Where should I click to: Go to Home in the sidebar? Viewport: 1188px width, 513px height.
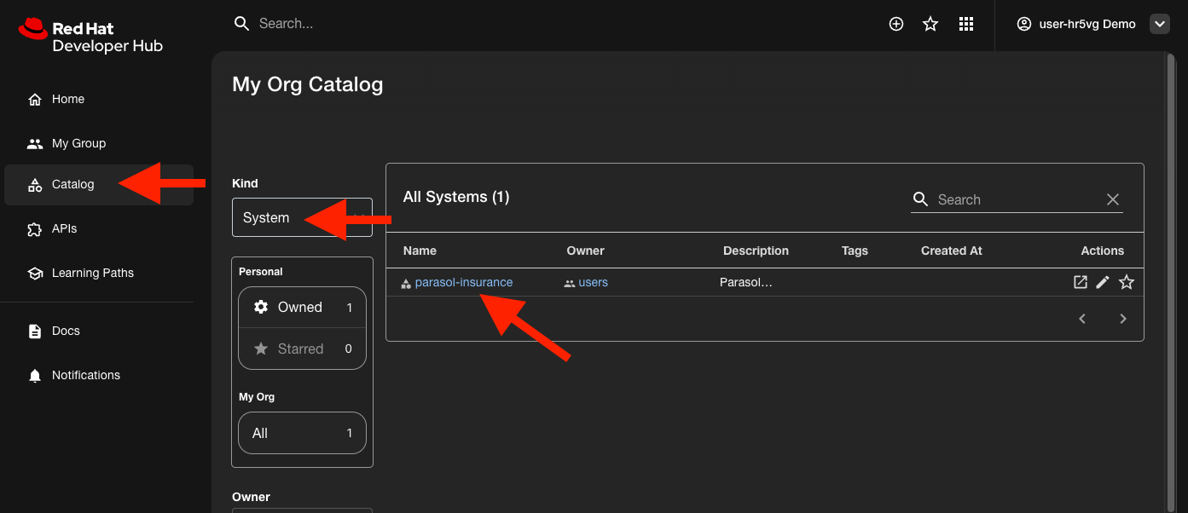99,99
